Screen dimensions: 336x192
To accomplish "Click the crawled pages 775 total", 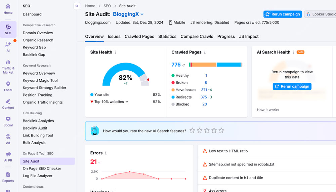I will [176, 65].
